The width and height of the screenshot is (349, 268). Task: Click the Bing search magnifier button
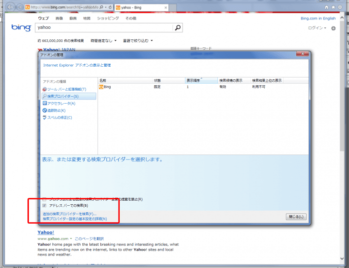(177, 27)
